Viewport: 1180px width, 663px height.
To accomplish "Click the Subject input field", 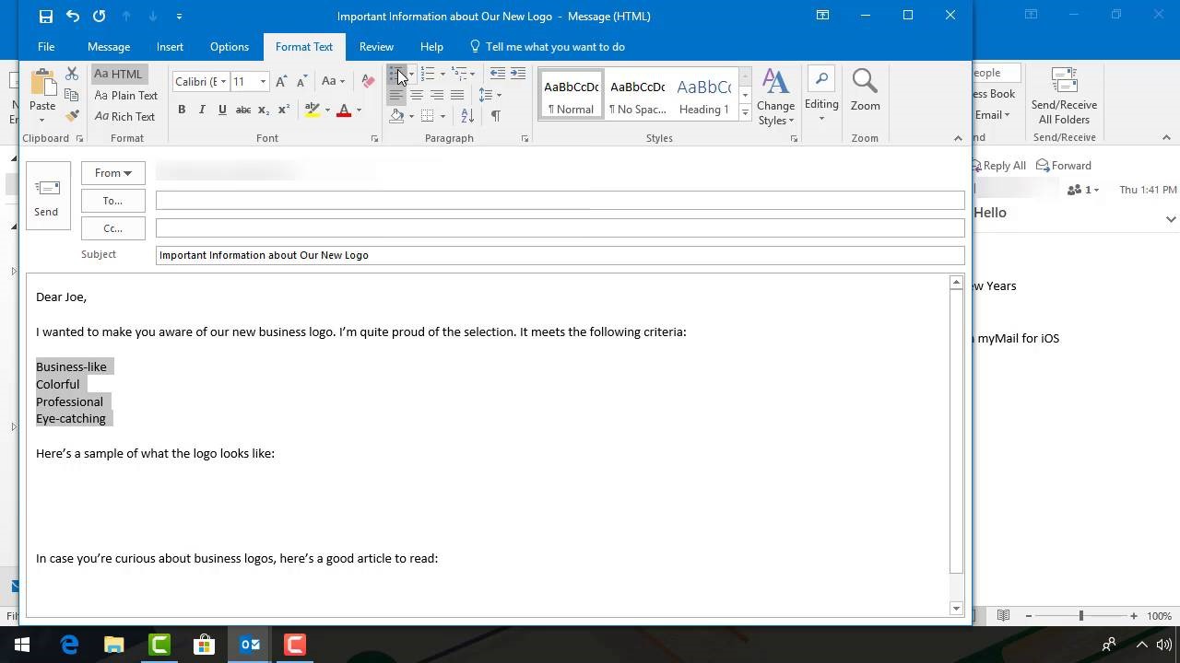I will (560, 255).
